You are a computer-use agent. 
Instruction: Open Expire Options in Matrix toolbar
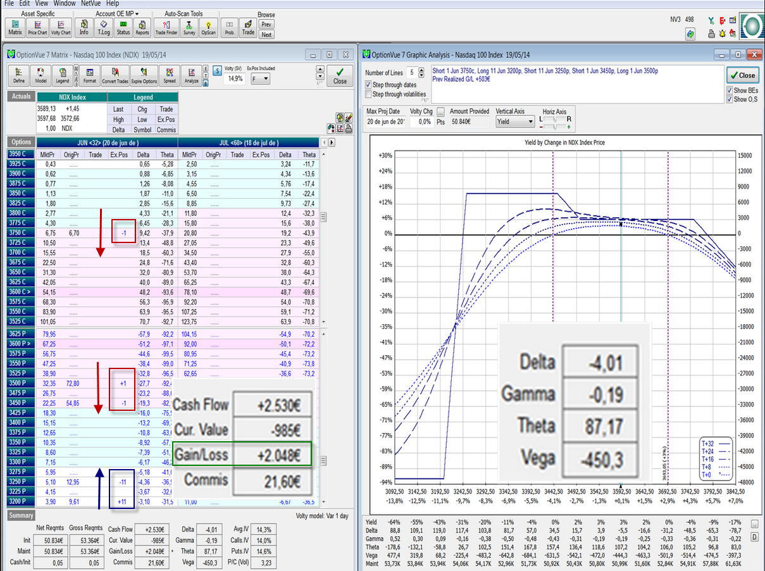146,75
